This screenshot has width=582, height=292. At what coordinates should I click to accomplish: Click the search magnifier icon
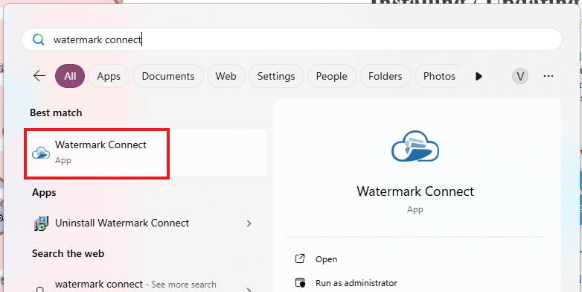point(38,39)
